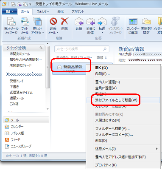Screen dimensions: 162x170
Task: Click the インスタント メッセージ icon
Action: [x=115, y=21]
